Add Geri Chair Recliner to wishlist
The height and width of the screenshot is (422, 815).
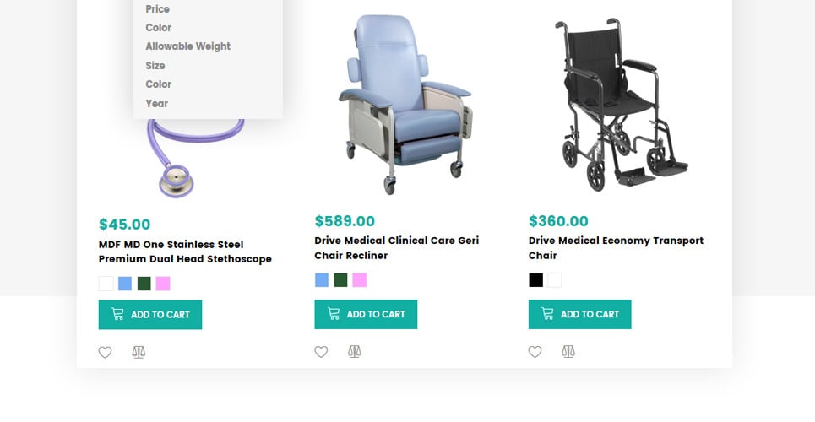pyautogui.click(x=321, y=352)
